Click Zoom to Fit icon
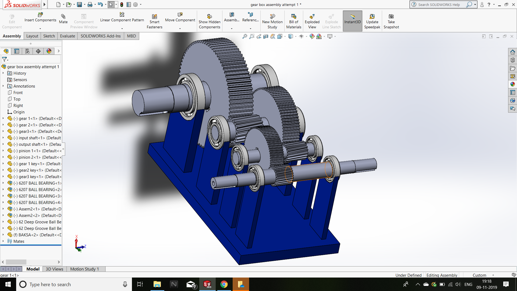 tap(244, 36)
